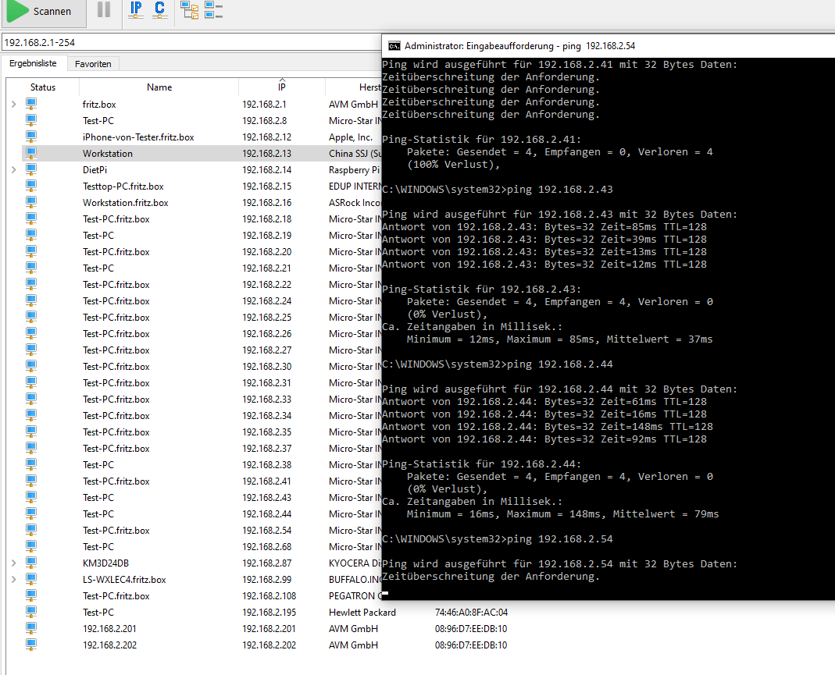
Task: Click the IP cell 192.168.2.54
Action: [267, 531]
